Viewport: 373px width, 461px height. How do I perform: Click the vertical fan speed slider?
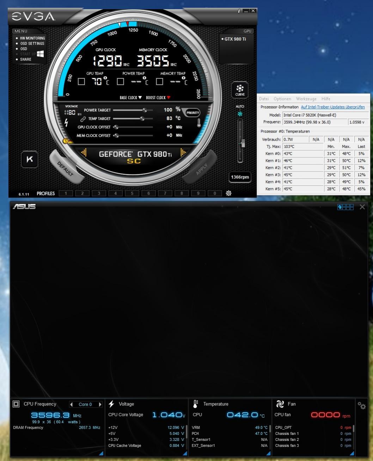pos(240,140)
